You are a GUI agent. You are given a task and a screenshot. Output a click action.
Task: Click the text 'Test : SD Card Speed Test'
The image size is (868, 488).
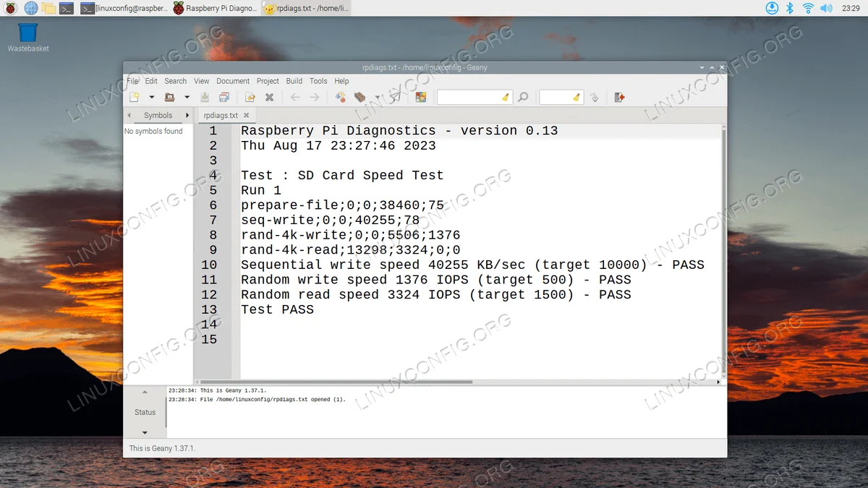pos(342,176)
